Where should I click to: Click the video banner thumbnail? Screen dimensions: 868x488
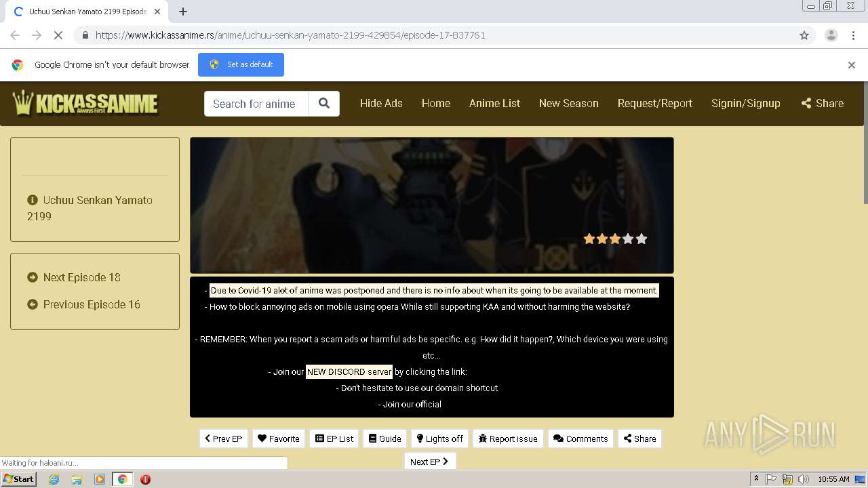[432, 205]
